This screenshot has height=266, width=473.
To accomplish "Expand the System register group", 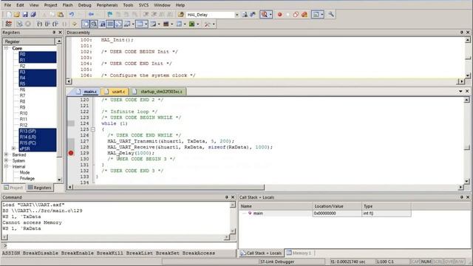I will coord(6,160).
